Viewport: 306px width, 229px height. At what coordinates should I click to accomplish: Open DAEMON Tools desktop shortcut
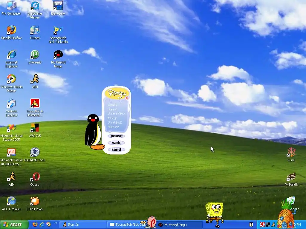click(x=35, y=155)
